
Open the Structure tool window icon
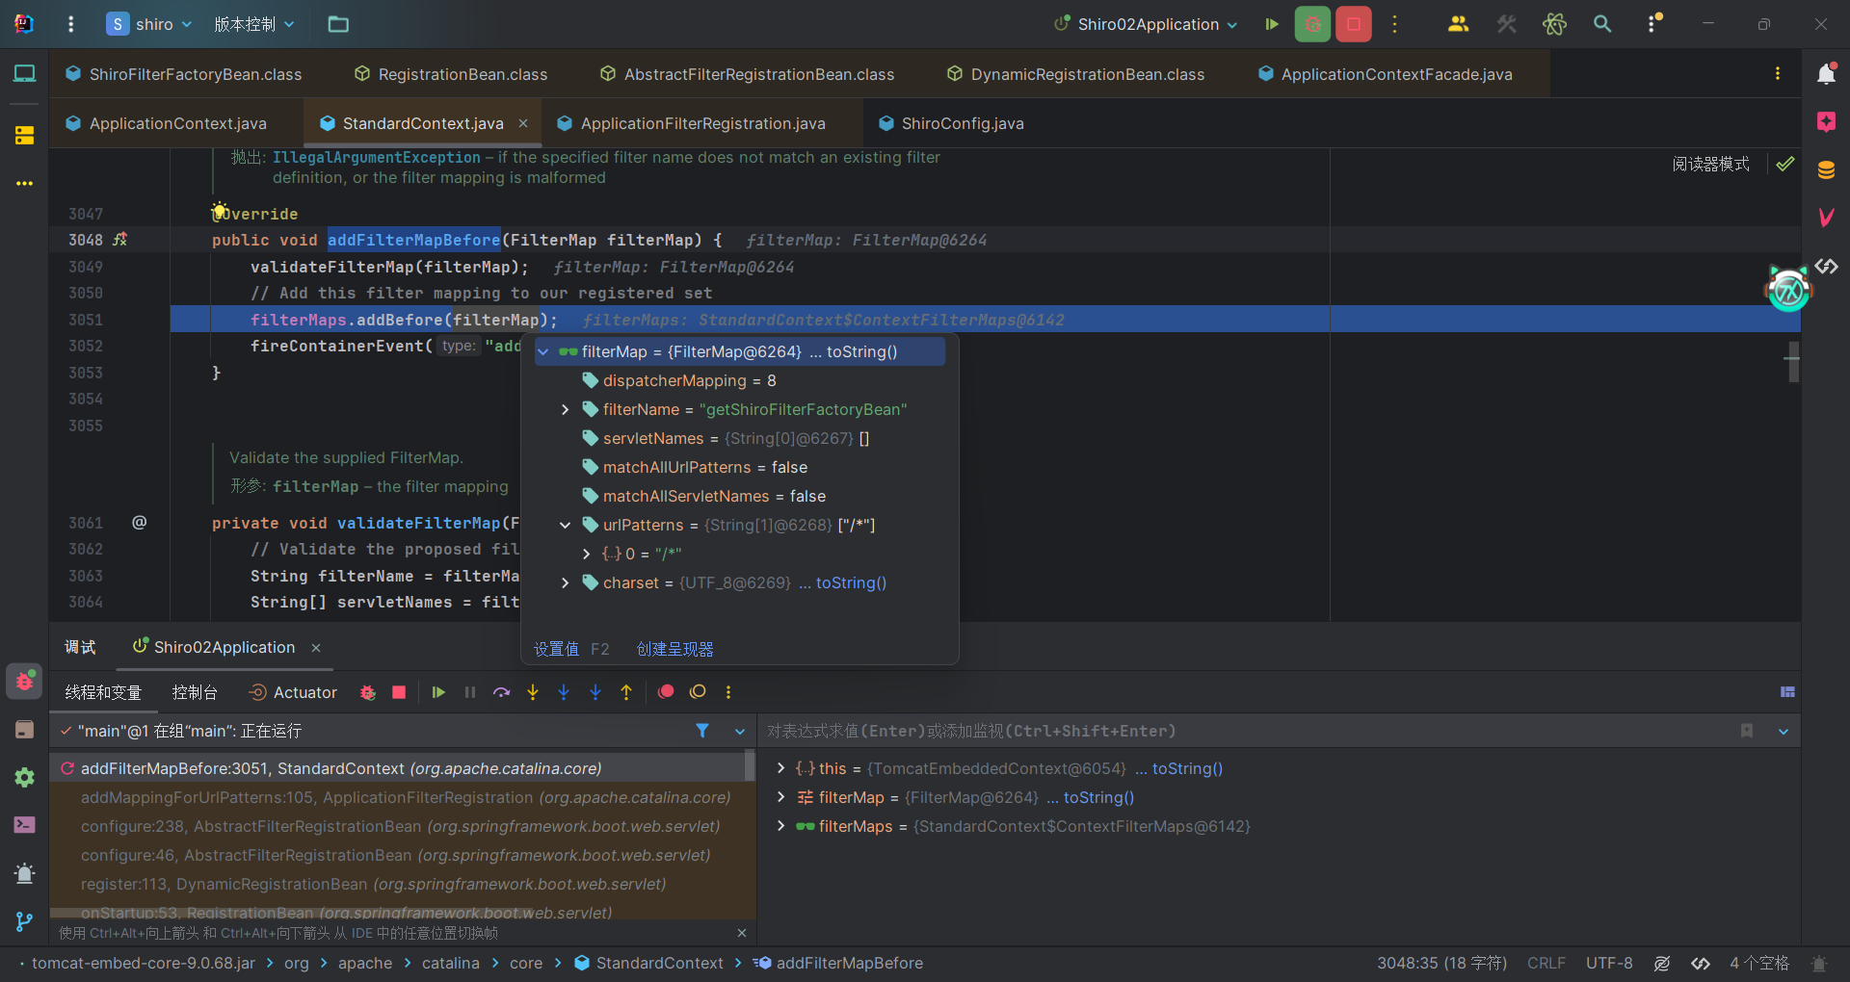click(24, 136)
